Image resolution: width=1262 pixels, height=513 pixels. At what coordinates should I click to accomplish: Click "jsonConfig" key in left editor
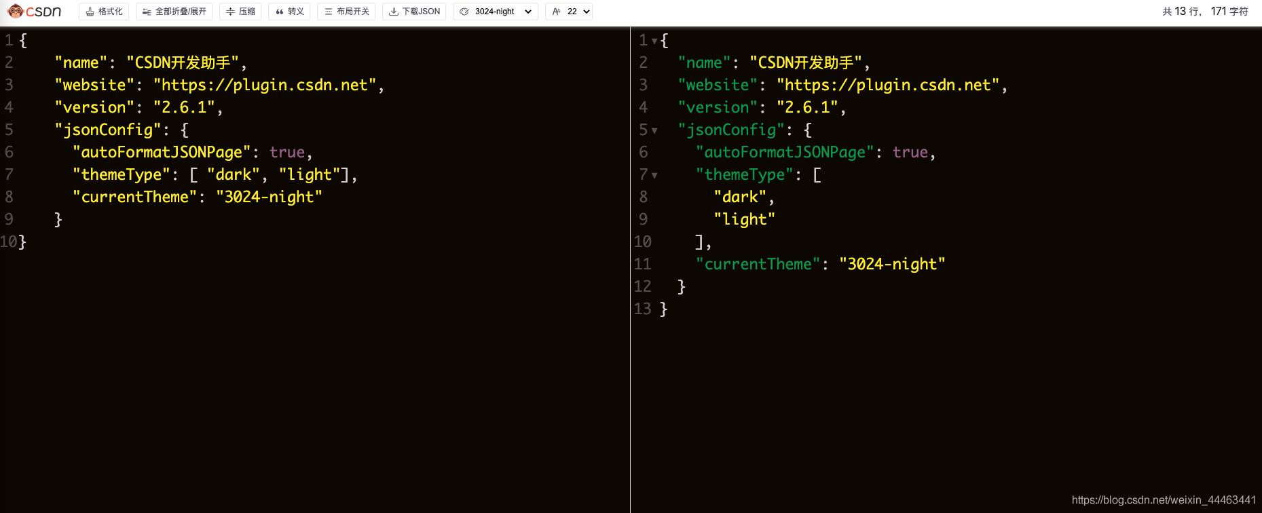click(x=108, y=130)
